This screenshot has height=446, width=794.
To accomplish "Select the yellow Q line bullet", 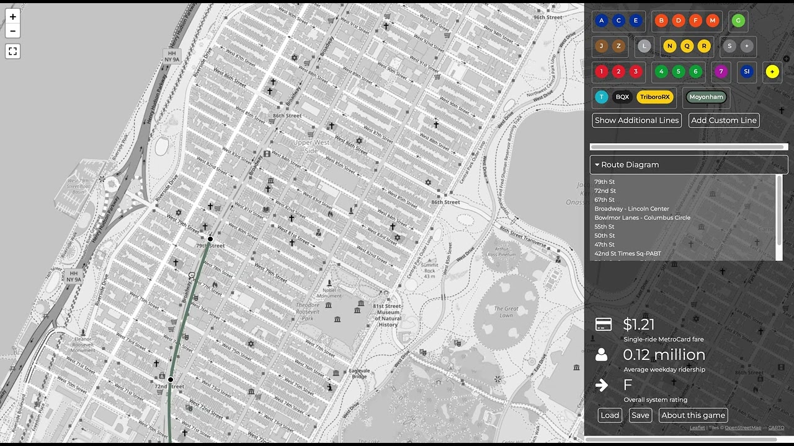I will tap(687, 46).
